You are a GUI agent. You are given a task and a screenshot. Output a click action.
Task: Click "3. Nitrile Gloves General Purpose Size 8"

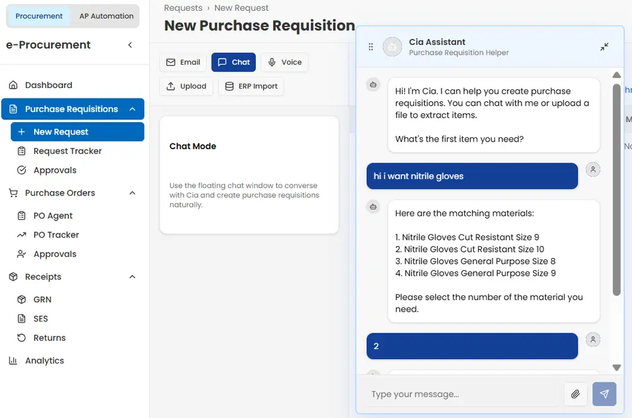coord(475,261)
